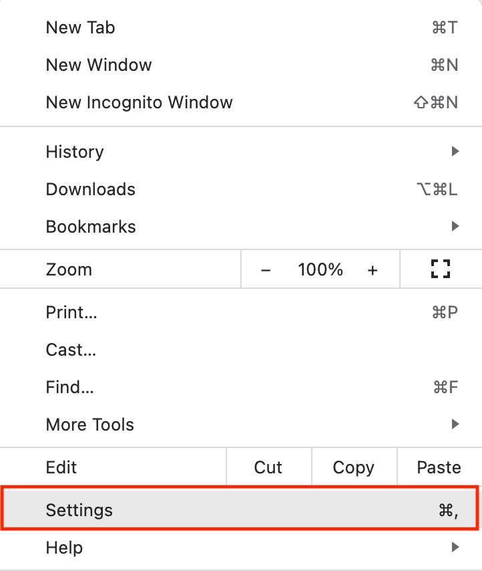Enter fullscreen mode via the fullscreen icon

pos(440,269)
